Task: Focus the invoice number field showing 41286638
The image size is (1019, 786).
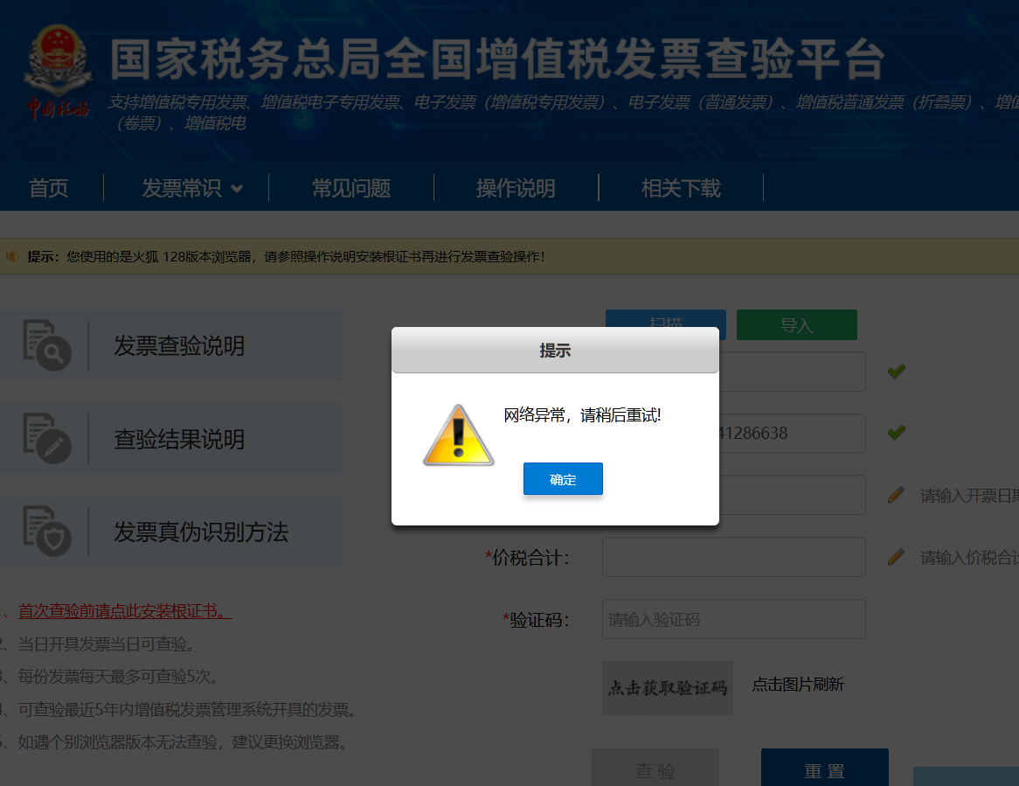Action: [x=792, y=433]
